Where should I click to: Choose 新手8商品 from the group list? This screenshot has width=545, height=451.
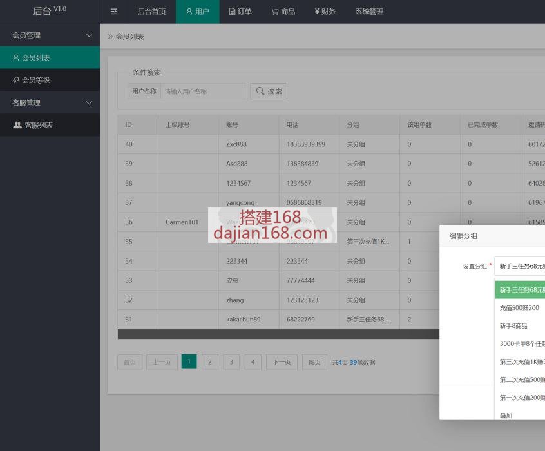pos(513,326)
